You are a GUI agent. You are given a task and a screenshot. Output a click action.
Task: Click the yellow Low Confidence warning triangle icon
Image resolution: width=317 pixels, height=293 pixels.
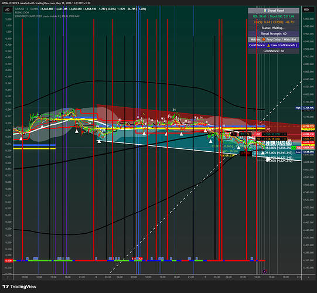268,45
